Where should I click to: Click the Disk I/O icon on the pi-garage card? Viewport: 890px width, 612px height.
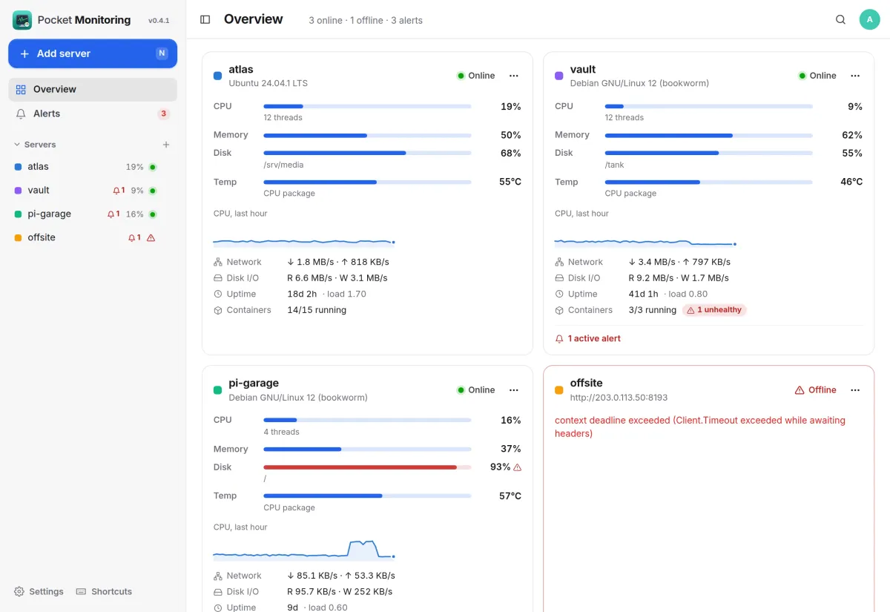(218, 592)
